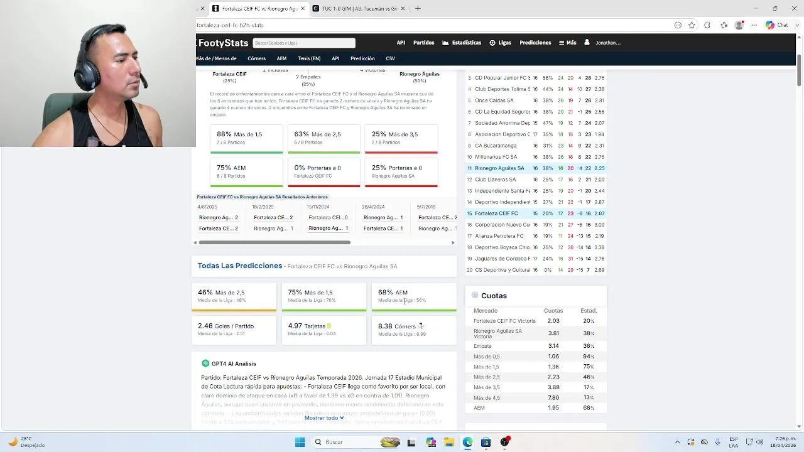Open the CSV sub-navigation link
Viewport: 804px width, 452px height.
tap(390, 58)
